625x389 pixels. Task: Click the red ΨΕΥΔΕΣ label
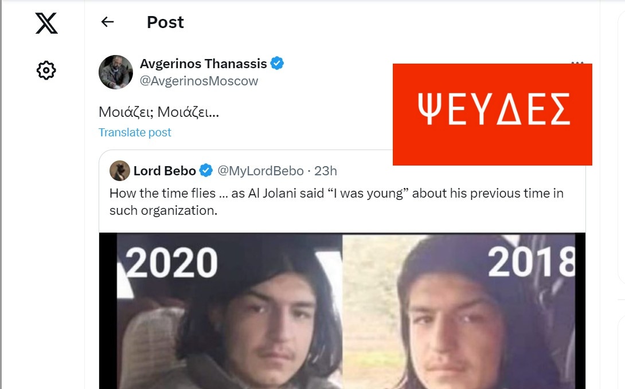tap(493, 114)
